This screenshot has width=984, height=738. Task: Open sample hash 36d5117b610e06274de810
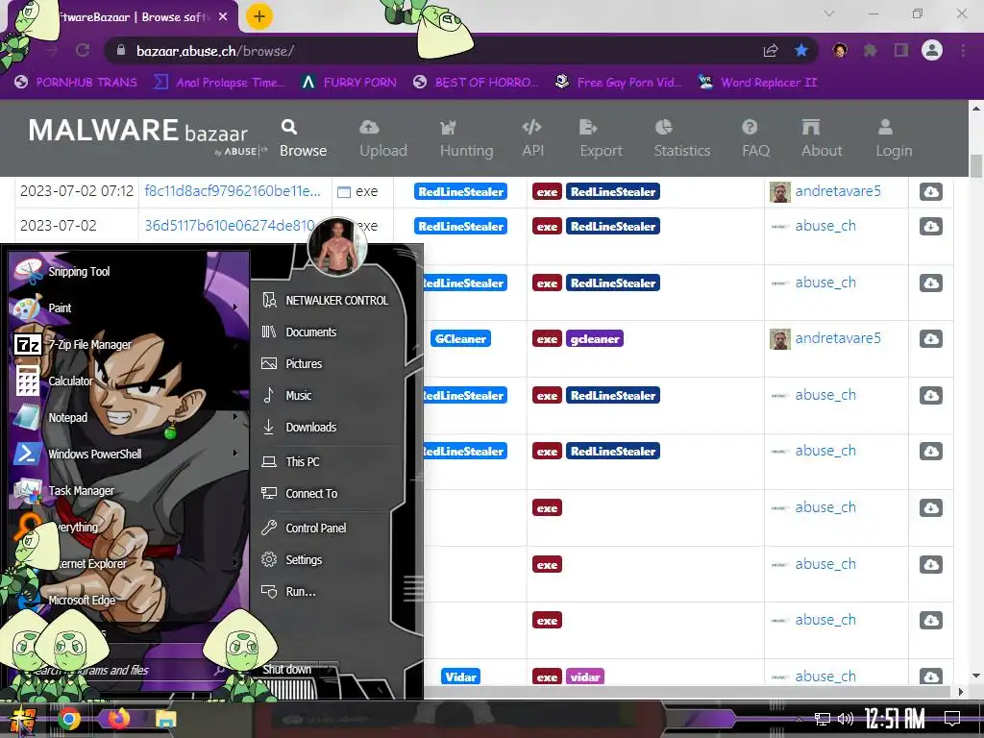point(230,225)
